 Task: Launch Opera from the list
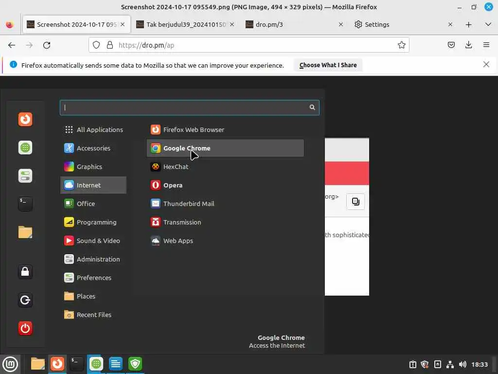point(225,185)
